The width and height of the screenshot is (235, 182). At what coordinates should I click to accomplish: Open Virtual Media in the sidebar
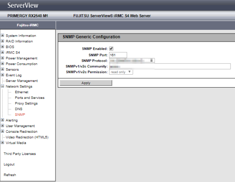click(x=16, y=143)
